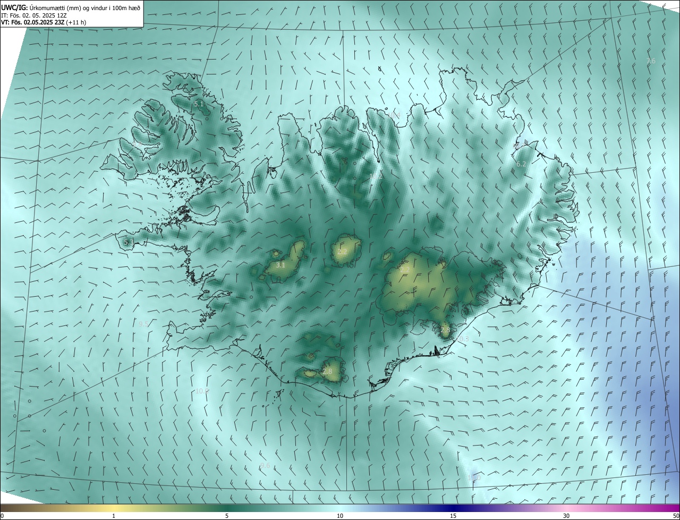Image resolution: width=680 pixels, height=520 pixels.
Task: Click the 7.6 value label
Action: tap(651, 61)
